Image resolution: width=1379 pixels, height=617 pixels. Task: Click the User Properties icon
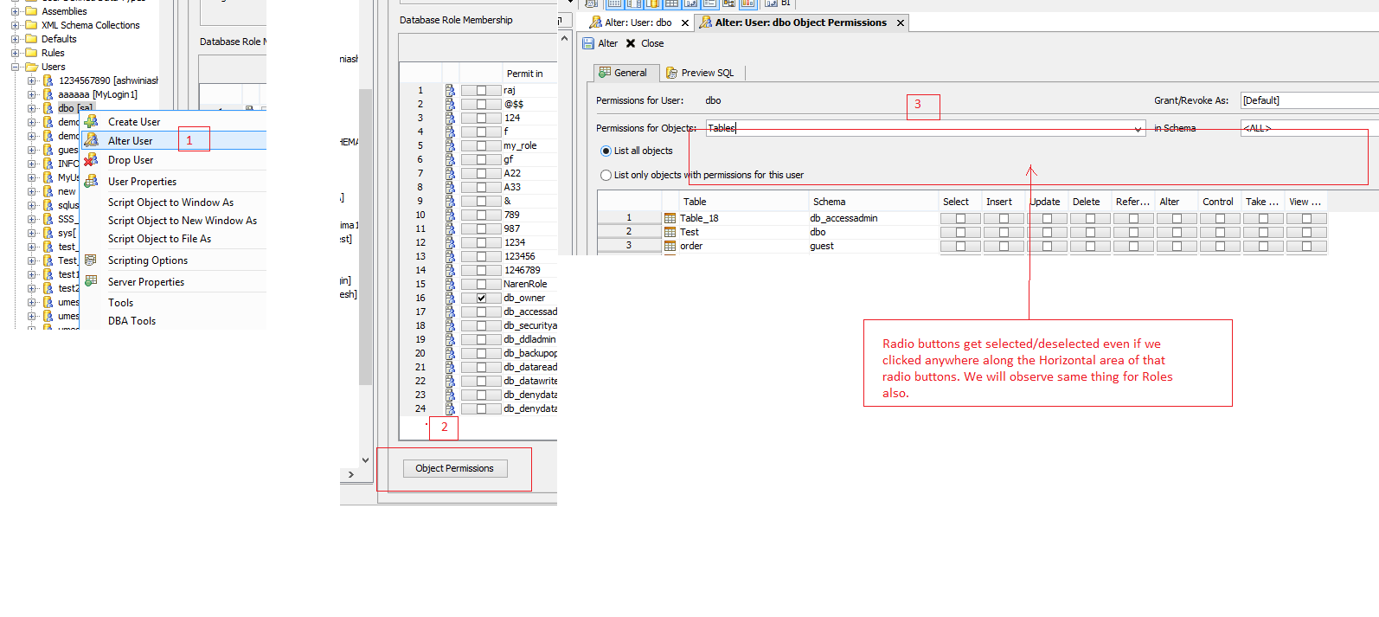(x=91, y=181)
